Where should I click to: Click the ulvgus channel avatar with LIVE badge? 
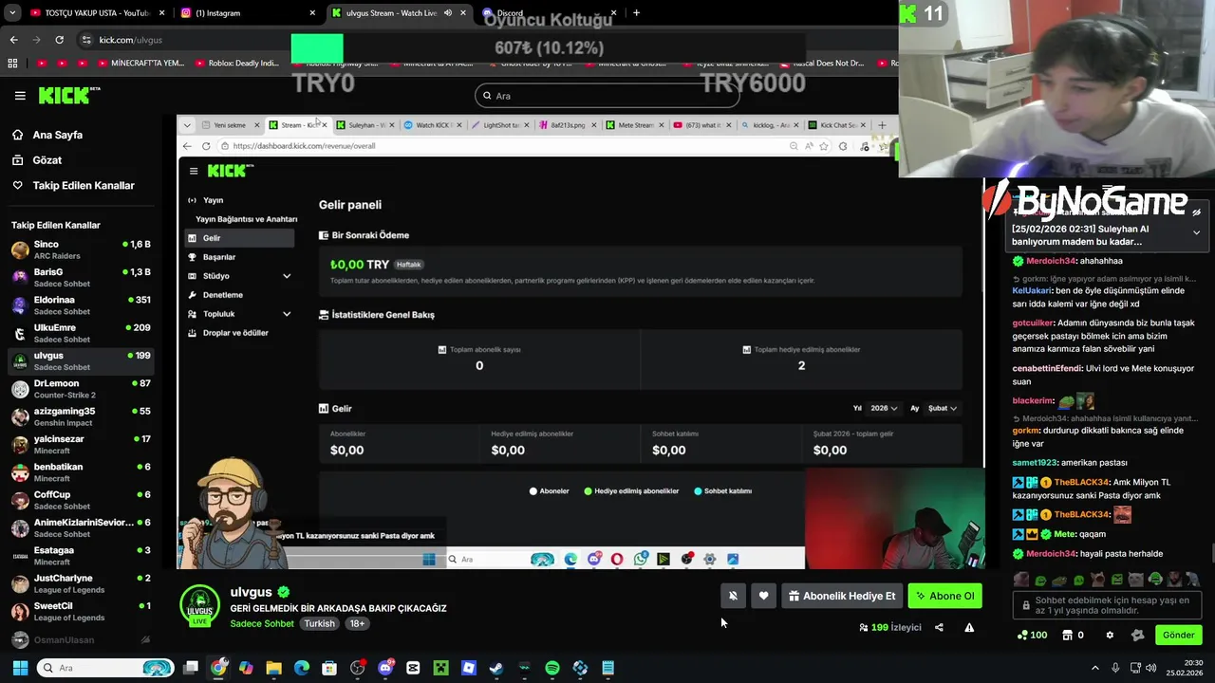point(199,605)
